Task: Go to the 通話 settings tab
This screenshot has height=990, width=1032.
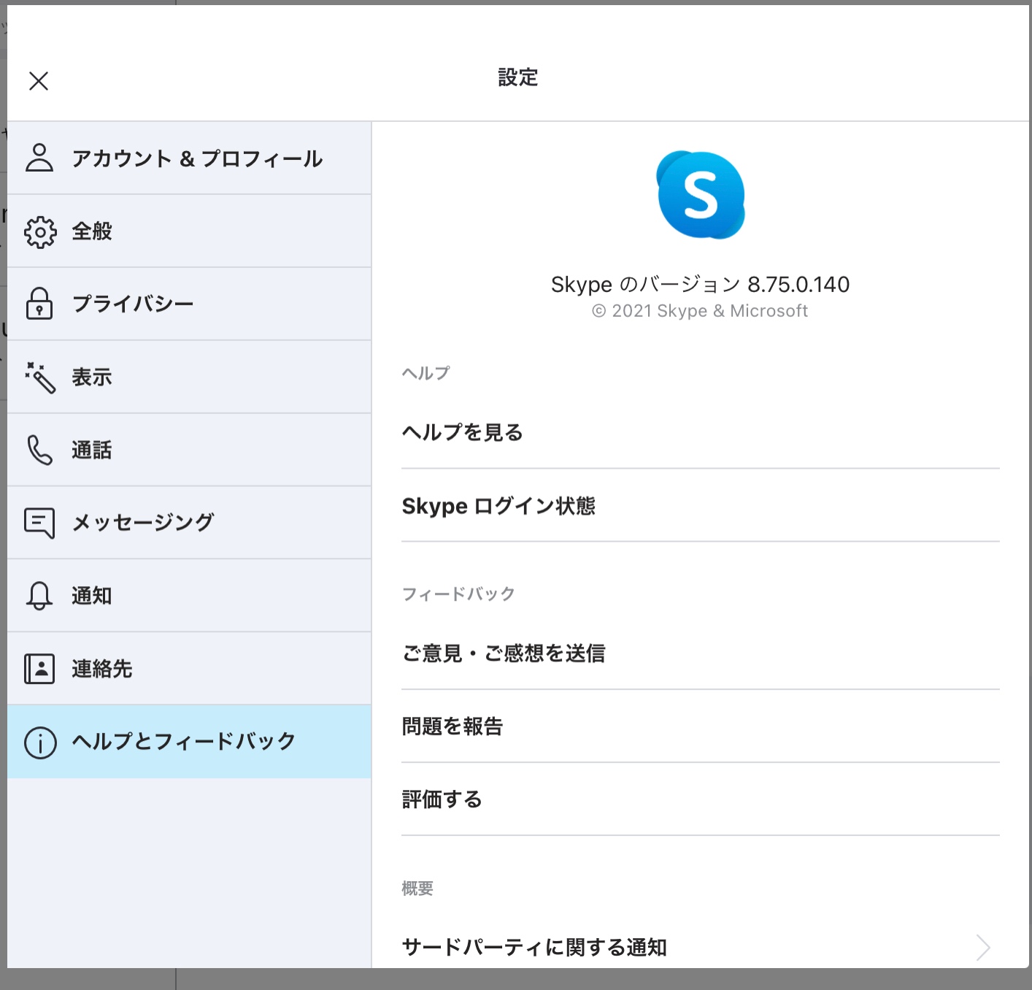Action: 189,450
